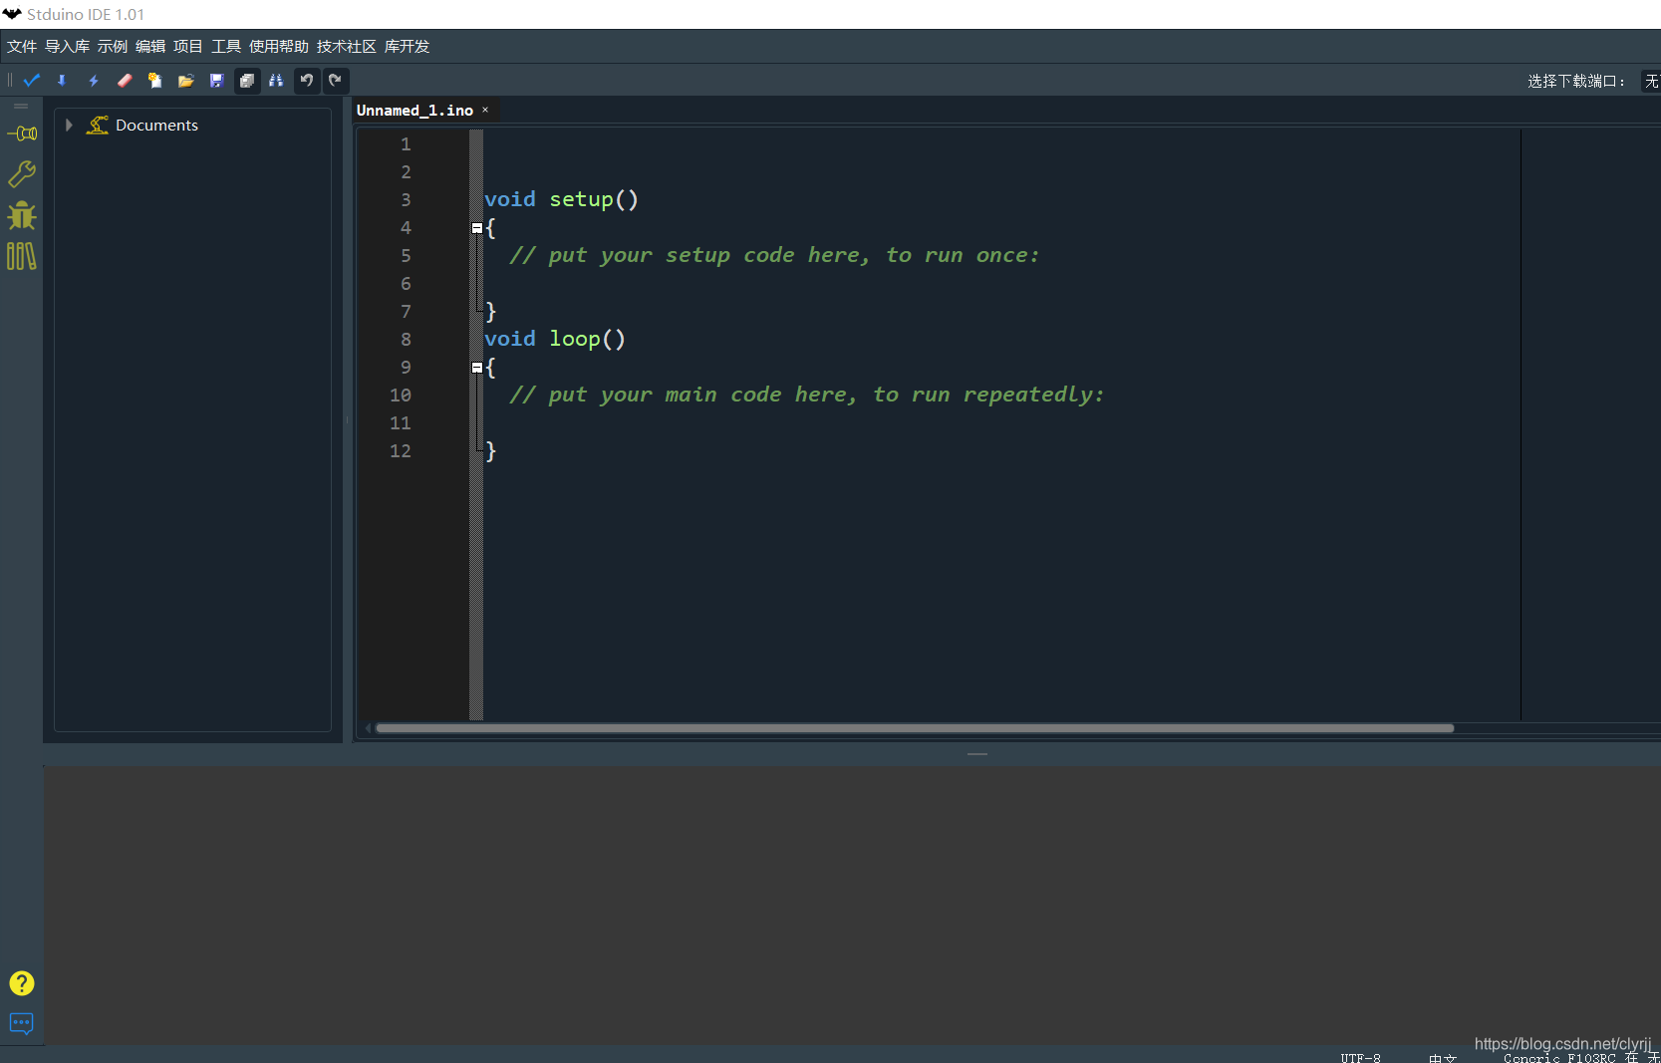This screenshot has height=1063, width=1661.
Task: Save the file with floppy icon
Action: point(216,81)
